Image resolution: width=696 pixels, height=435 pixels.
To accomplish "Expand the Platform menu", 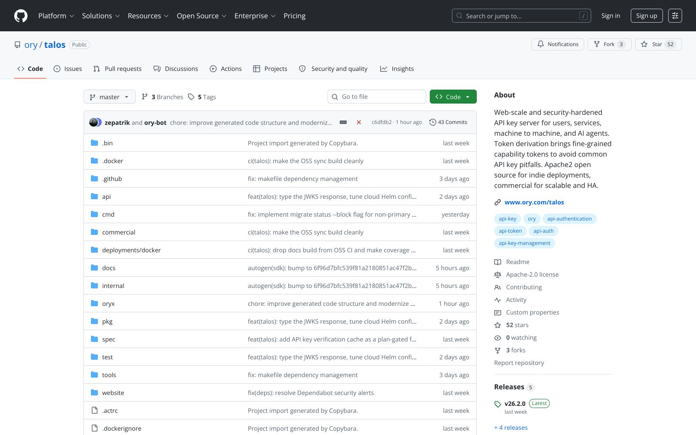I will (x=56, y=16).
